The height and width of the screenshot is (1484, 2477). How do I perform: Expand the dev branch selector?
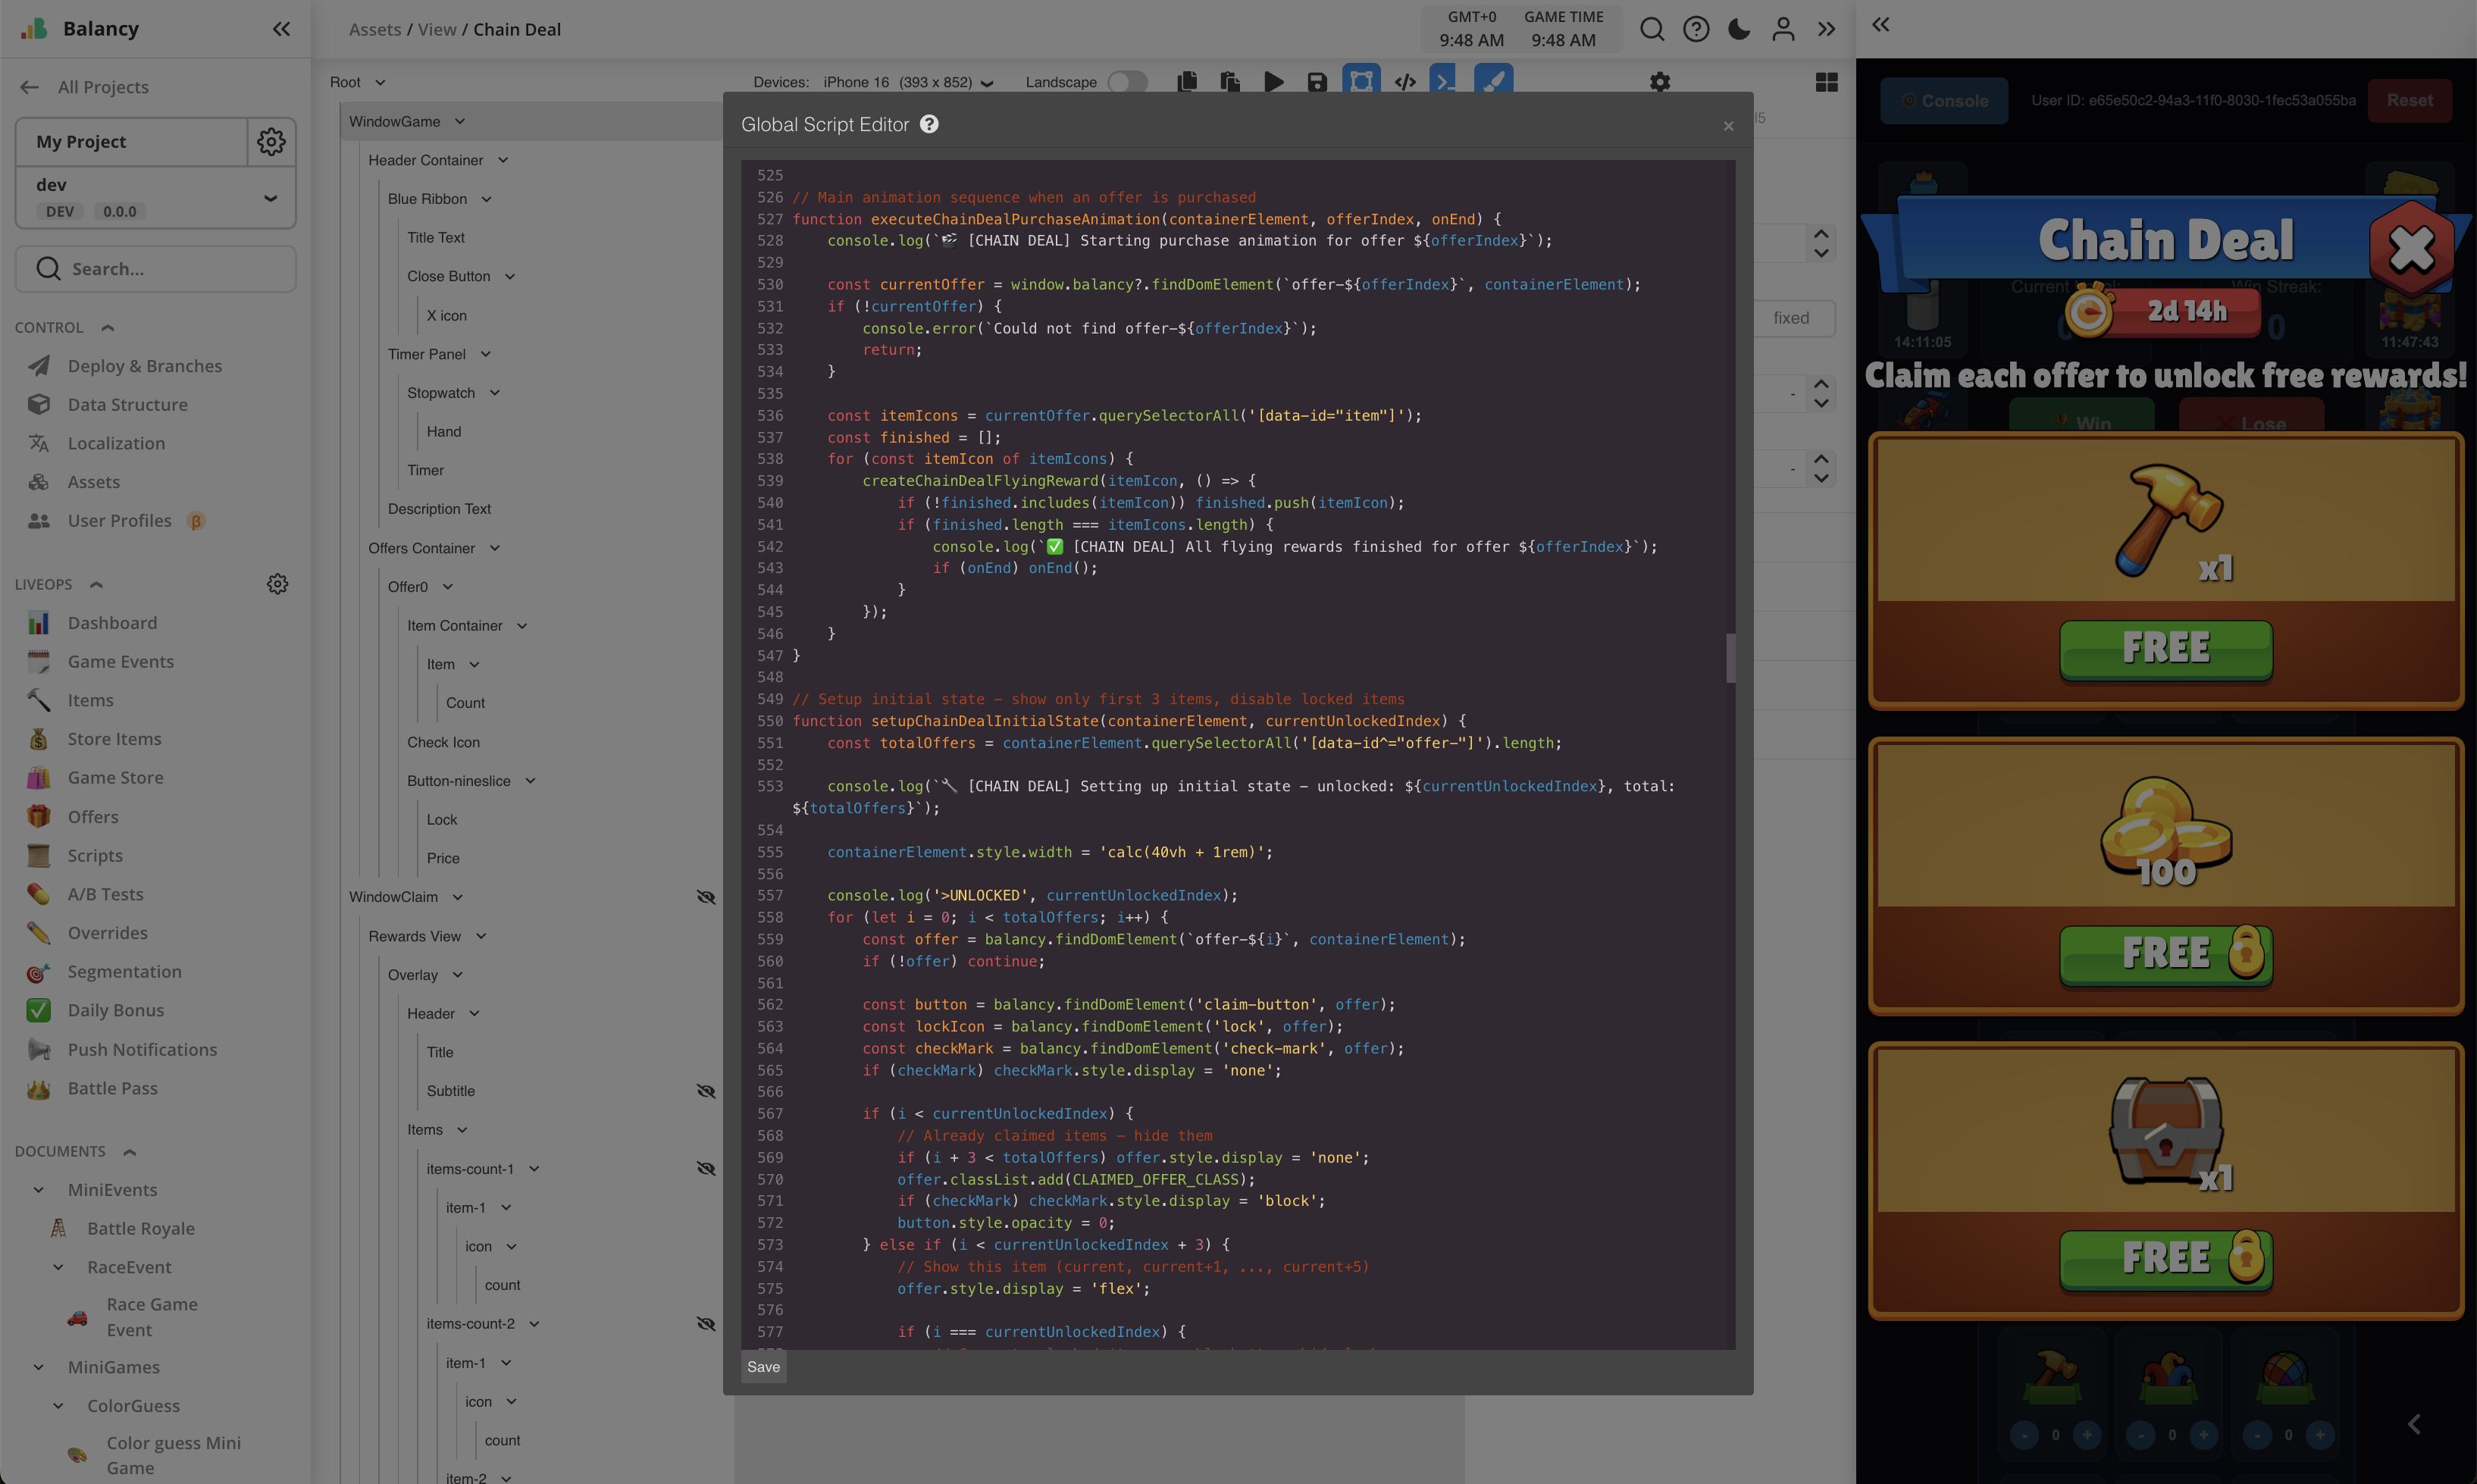(x=270, y=198)
